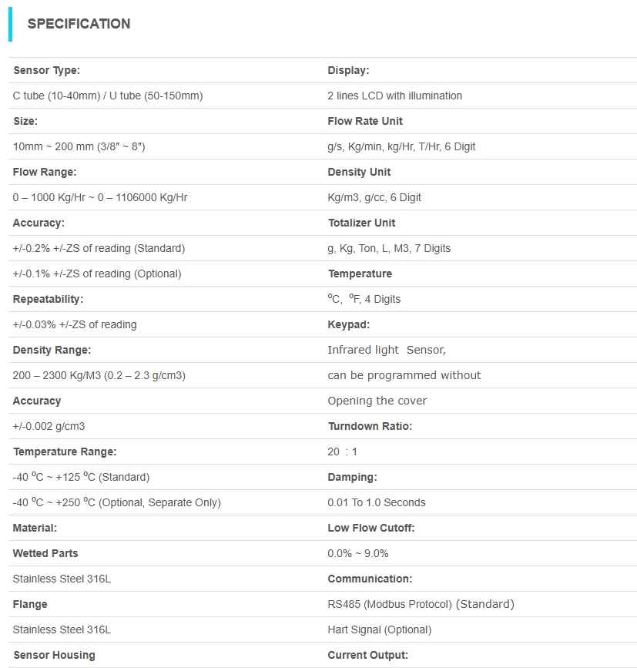The image size is (637, 668).
Task: Click the Wetted Parts label
Action: [x=45, y=553]
